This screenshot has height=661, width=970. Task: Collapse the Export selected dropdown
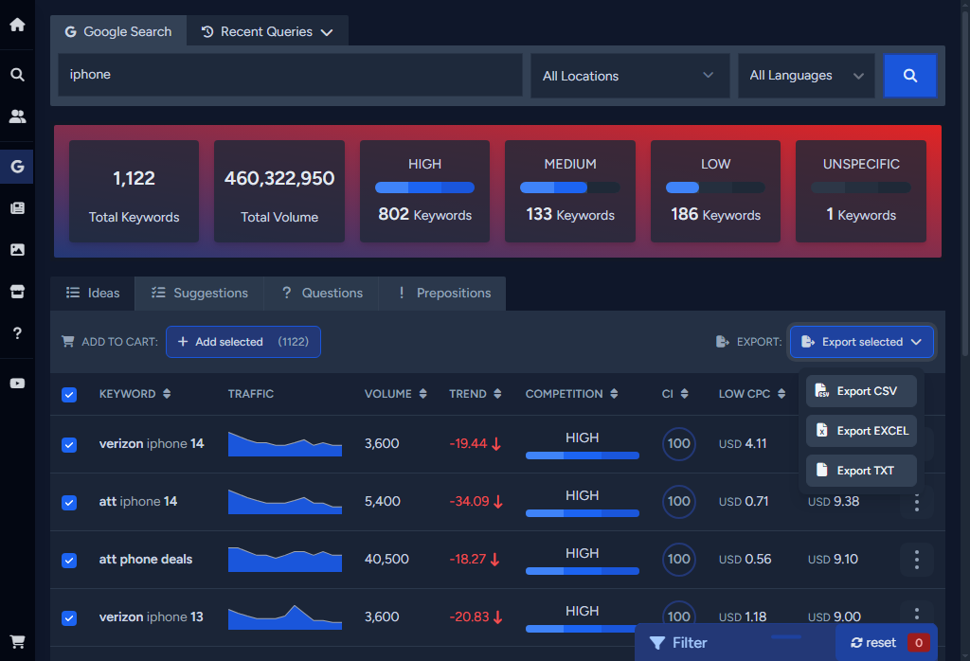pyautogui.click(x=861, y=342)
